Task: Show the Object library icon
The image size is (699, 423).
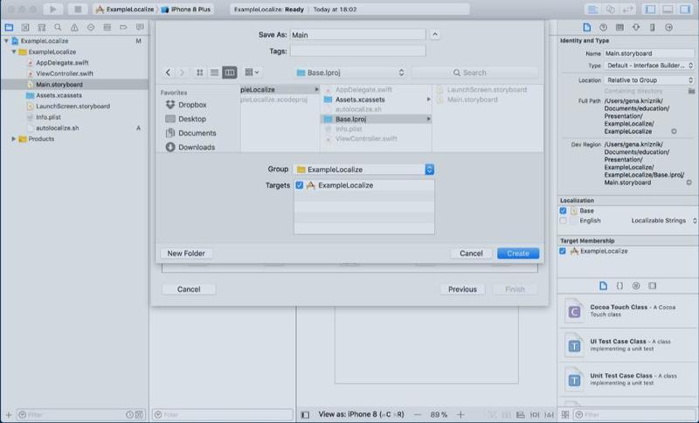Action: [636, 286]
